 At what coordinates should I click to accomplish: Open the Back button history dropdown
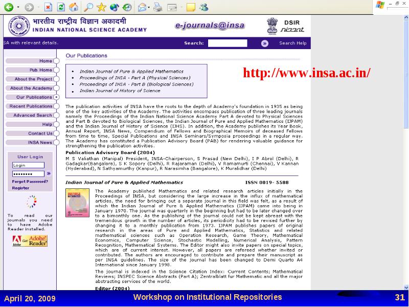[x=18, y=7]
